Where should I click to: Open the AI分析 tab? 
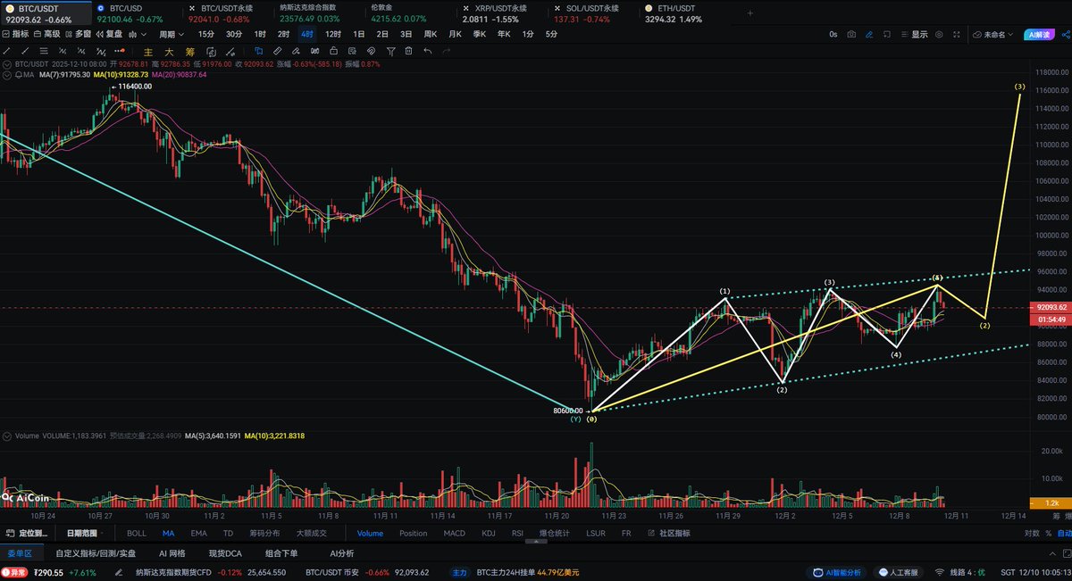[x=342, y=553]
